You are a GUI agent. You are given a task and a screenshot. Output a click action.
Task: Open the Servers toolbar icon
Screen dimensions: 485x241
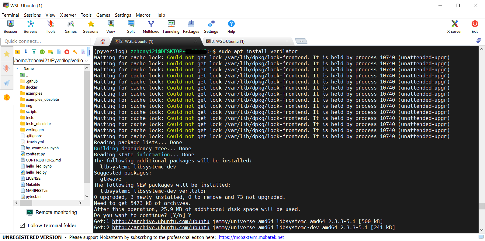click(x=30, y=27)
